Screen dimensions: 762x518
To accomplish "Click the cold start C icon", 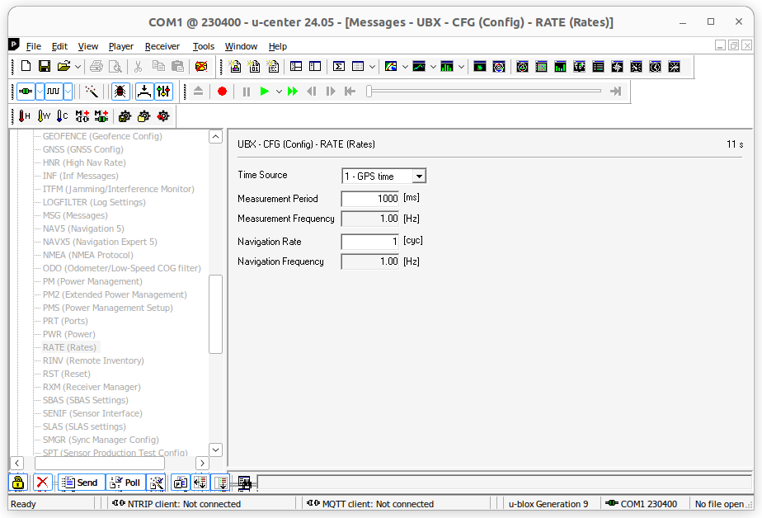I will [x=62, y=115].
